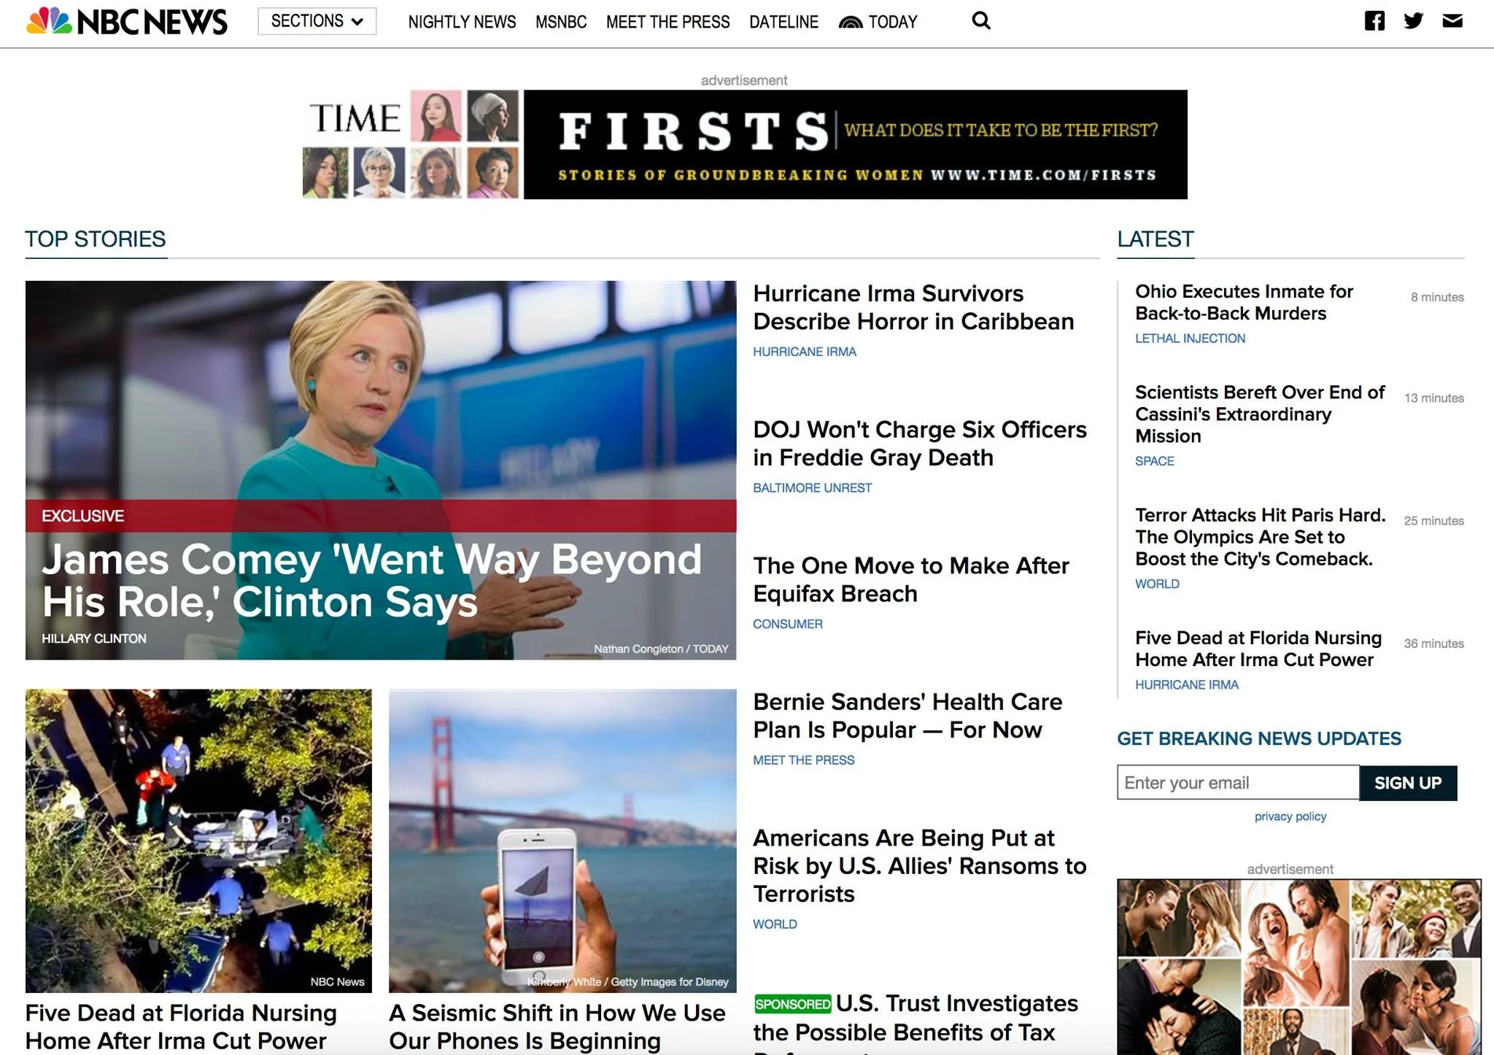1494x1055 pixels.
Task: Open the privacy policy link
Action: coord(1290,816)
